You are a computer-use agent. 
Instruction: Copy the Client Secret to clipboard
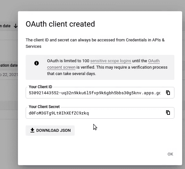(x=168, y=113)
